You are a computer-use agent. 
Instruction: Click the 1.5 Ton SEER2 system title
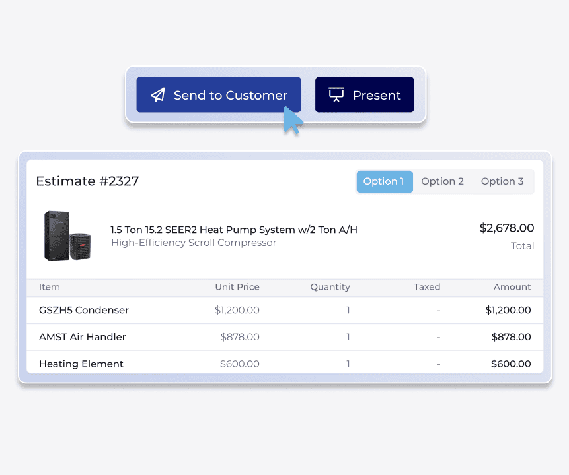point(233,229)
